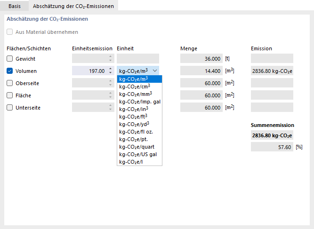Click the Fläche Emission output field
The width and height of the screenshot is (314, 229).
point(272,95)
